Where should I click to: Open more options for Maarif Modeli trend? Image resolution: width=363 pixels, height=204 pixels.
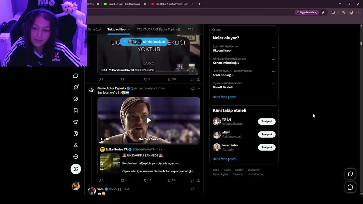coord(273,84)
